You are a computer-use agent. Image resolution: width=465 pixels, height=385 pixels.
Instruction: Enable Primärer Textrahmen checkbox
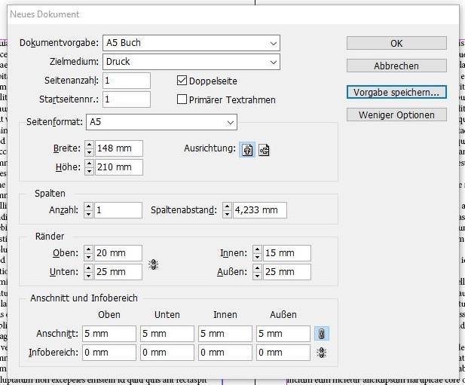point(182,99)
